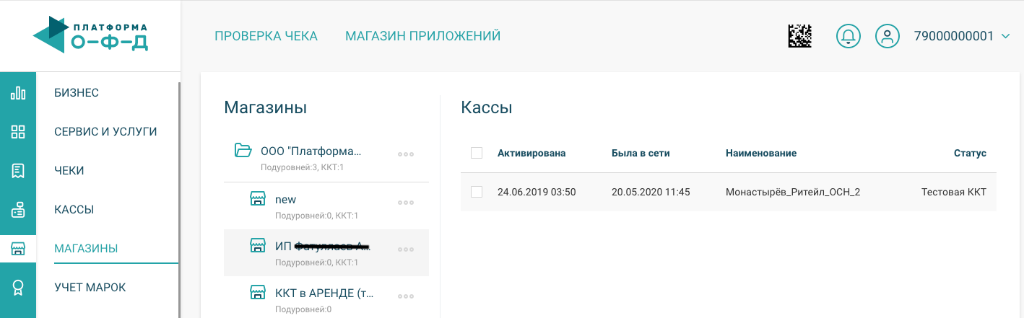Screen dimensions: 1024x318
Task: Check the Монастырёв_Ритейл_ОСН_2 row checkbox
Action: [476, 192]
